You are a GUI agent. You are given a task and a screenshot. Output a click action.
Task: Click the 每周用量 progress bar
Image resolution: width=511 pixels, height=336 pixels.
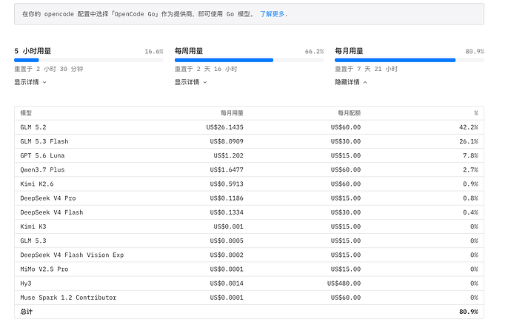click(249, 60)
